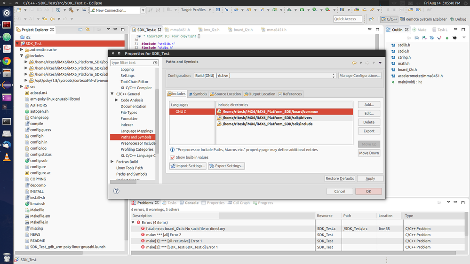Viewport: 470px width, 264px height.
Task: Switch to the References tab
Action: 290,94
